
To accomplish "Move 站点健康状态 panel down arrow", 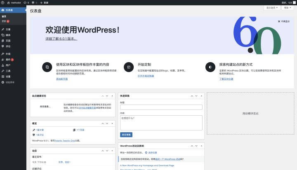I will coord(107,96).
